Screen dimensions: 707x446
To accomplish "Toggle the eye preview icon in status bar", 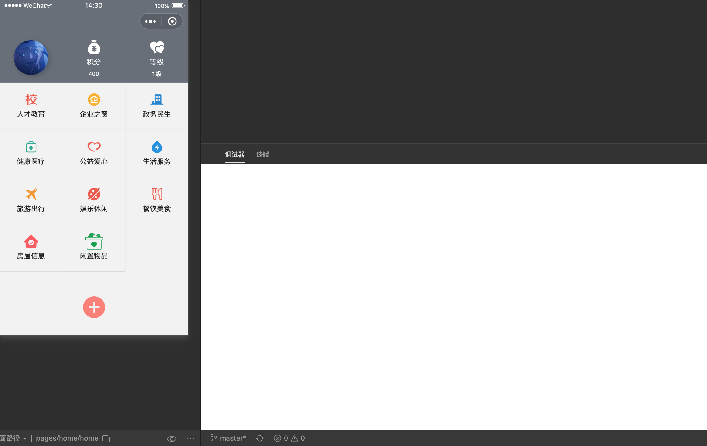I will click(x=171, y=439).
